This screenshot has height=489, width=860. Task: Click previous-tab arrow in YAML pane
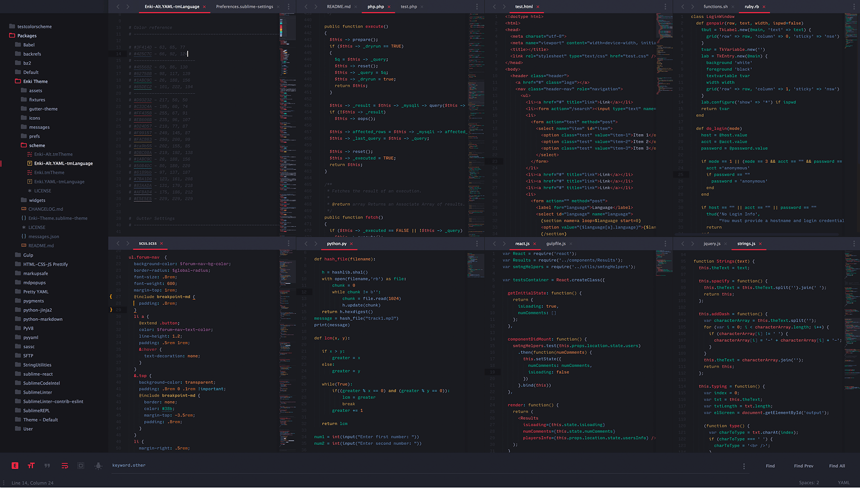[x=118, y=7]
